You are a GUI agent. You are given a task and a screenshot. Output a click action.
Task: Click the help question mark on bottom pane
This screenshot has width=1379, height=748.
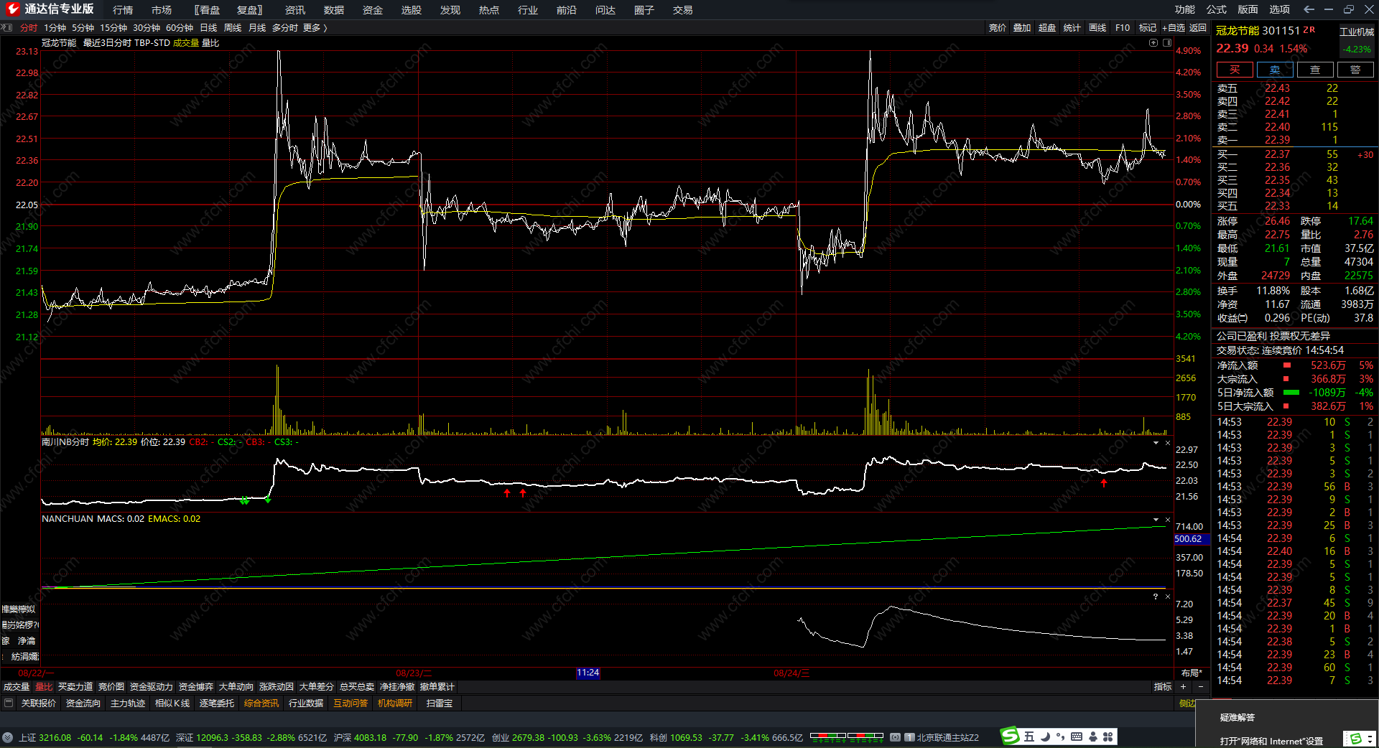1156,597
